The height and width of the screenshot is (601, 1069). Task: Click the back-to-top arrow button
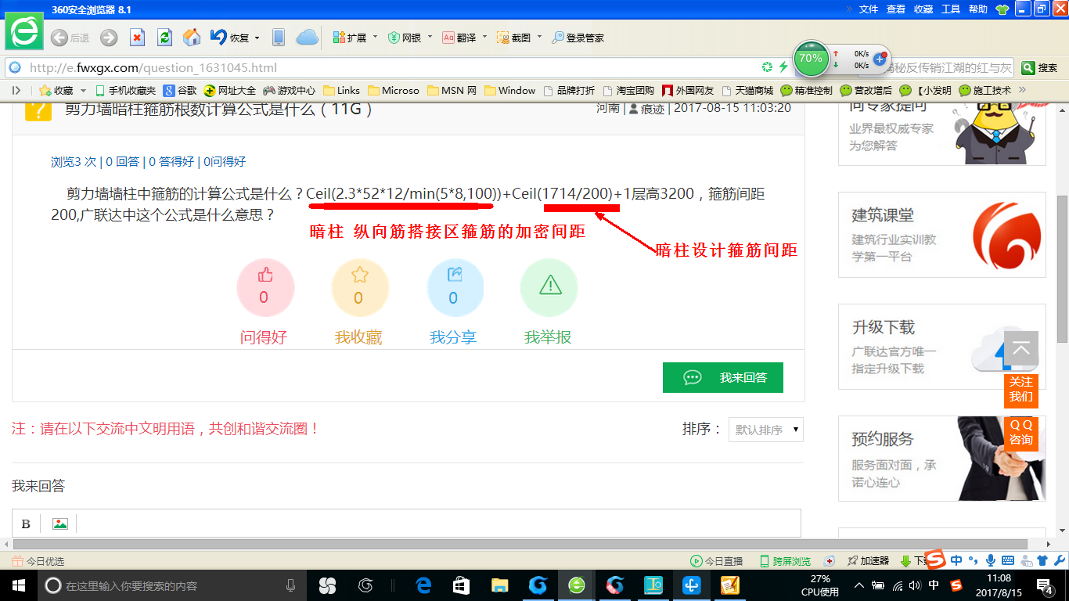[x=1021, y=349]
